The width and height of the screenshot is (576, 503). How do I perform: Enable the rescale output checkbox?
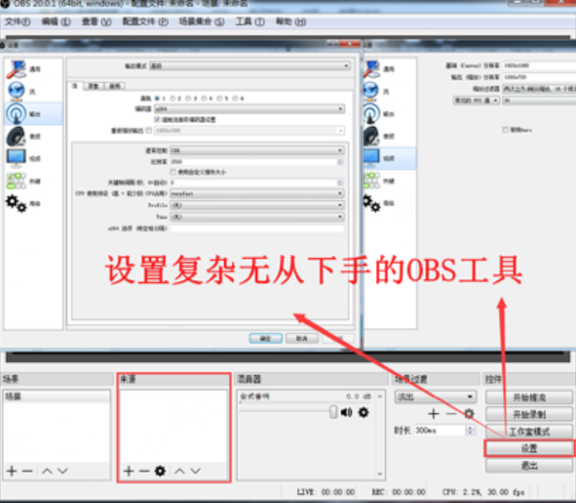(149, 130)
